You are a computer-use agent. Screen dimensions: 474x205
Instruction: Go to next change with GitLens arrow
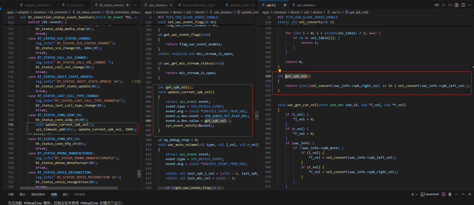point(450,5)
